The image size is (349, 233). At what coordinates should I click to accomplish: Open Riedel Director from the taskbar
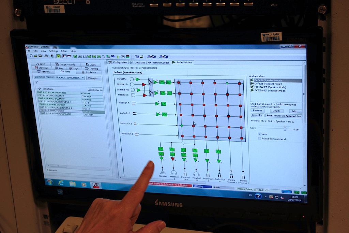(x=96, y=185)
